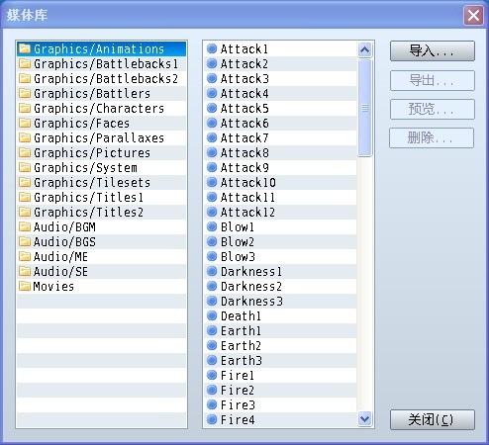Click the 导入... import button
This screenshot has height=445, width=489.
coord(433,50)
